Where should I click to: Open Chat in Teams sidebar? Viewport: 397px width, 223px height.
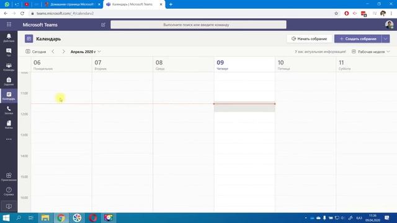point(9,52)
